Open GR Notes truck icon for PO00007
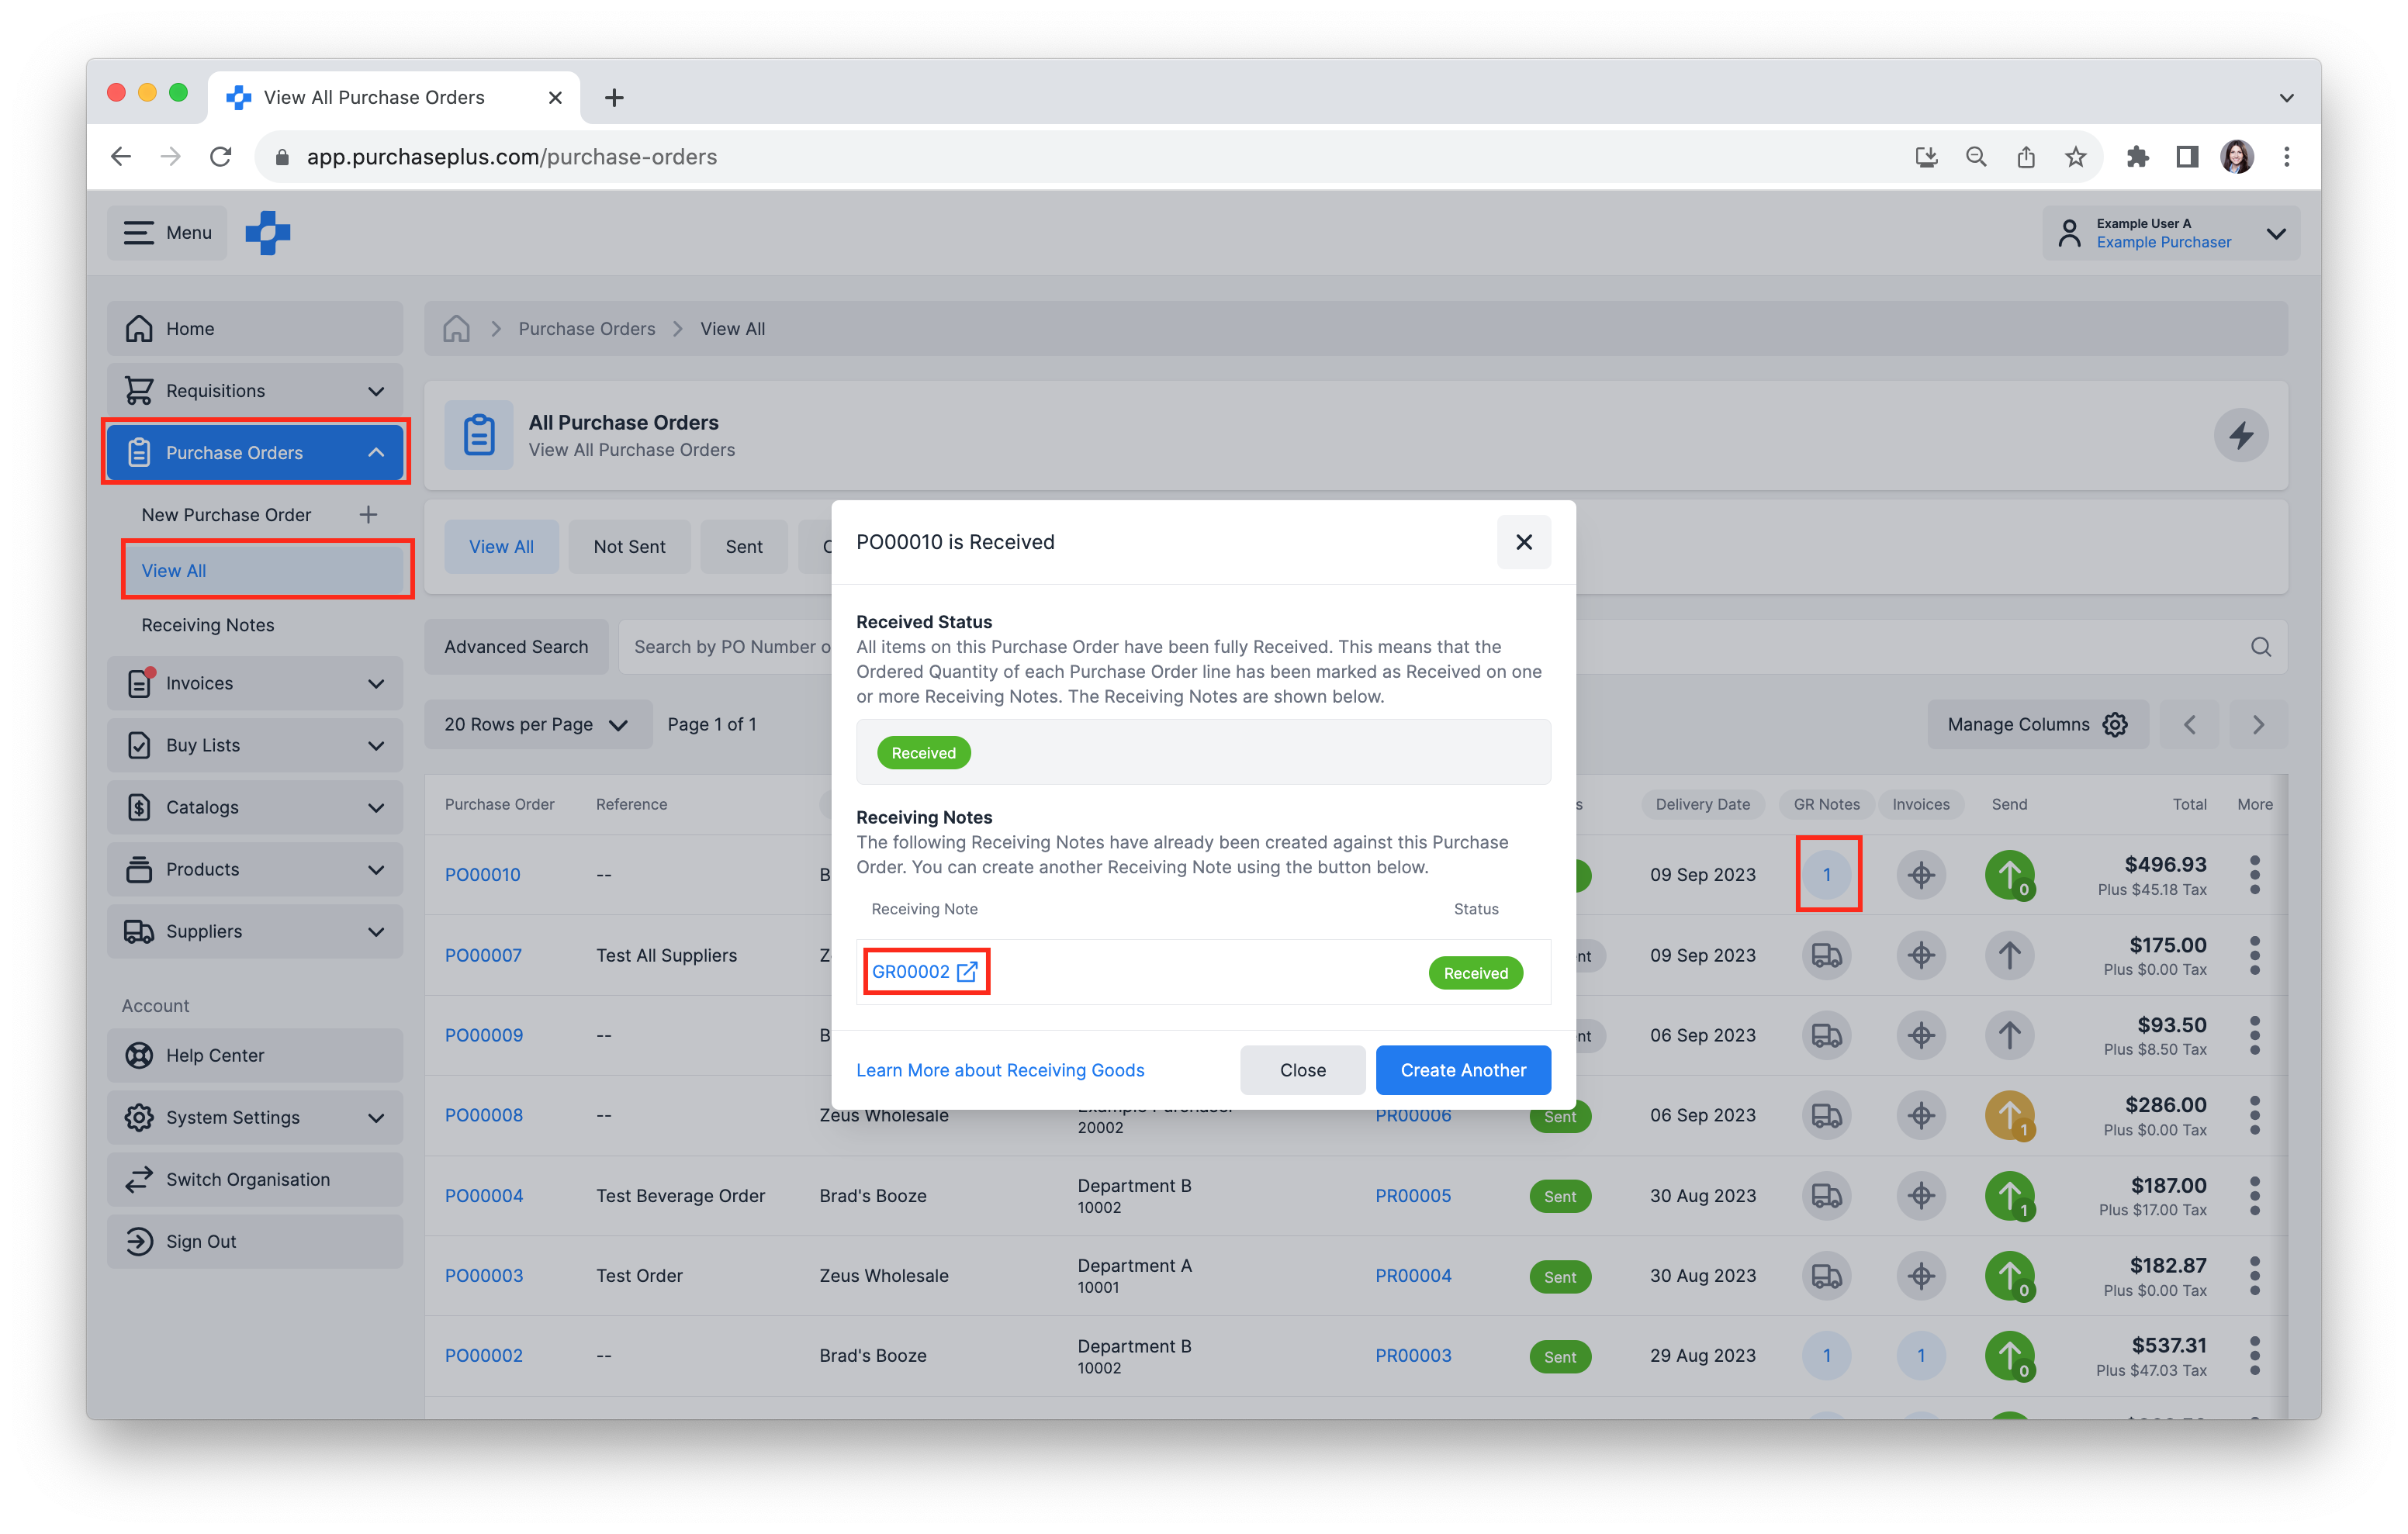2408x1534 pixels. [1826, 955]
